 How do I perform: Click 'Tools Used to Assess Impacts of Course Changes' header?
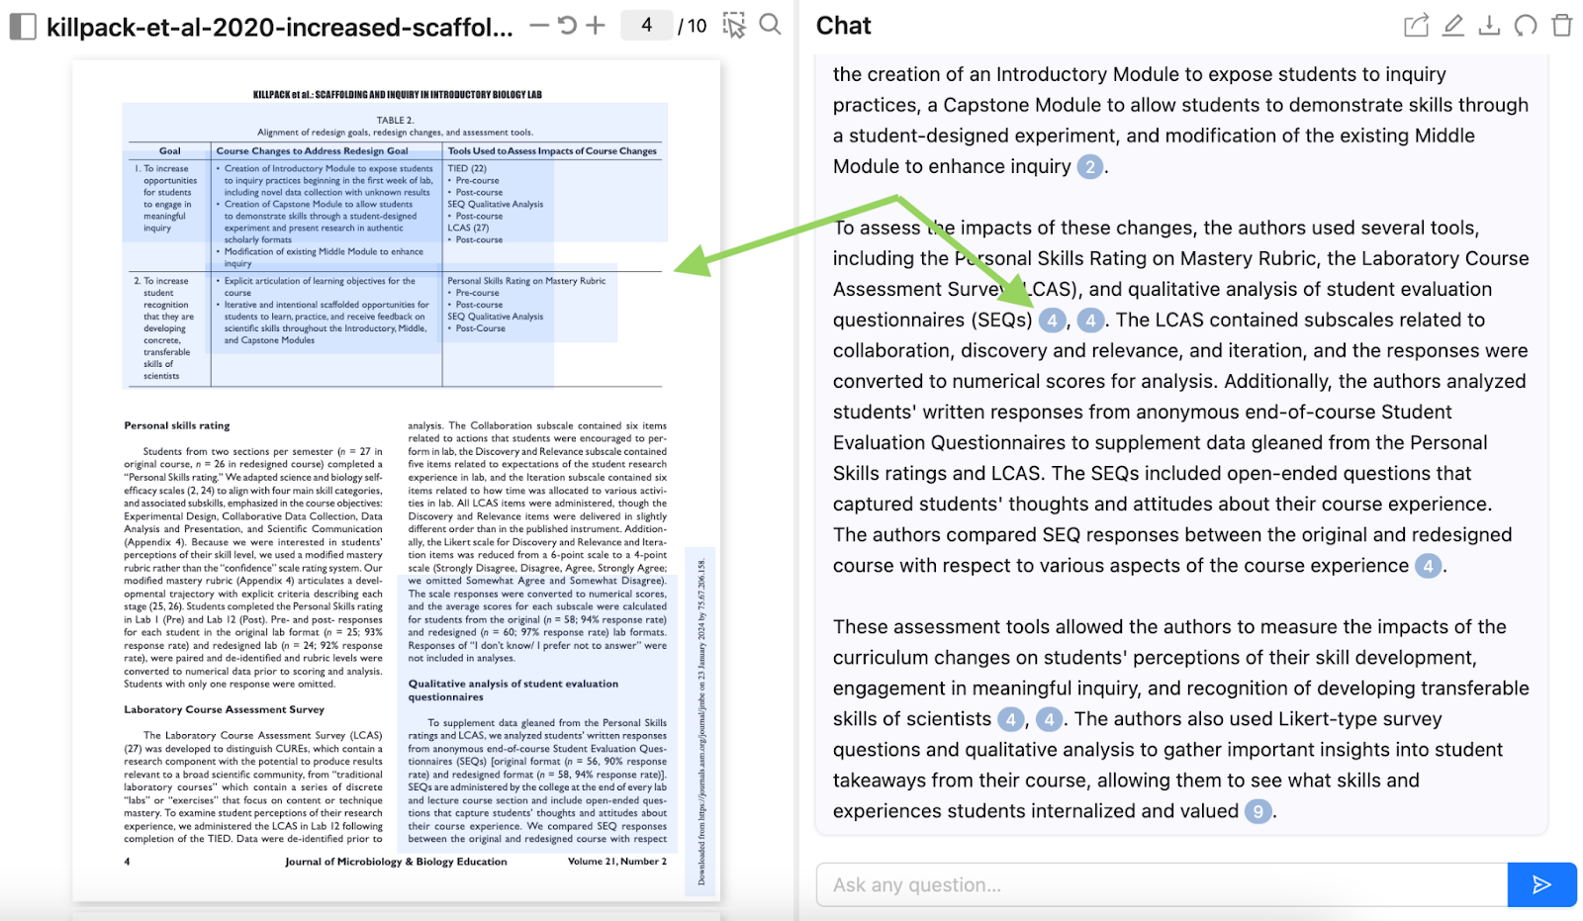tap(552, 151)
